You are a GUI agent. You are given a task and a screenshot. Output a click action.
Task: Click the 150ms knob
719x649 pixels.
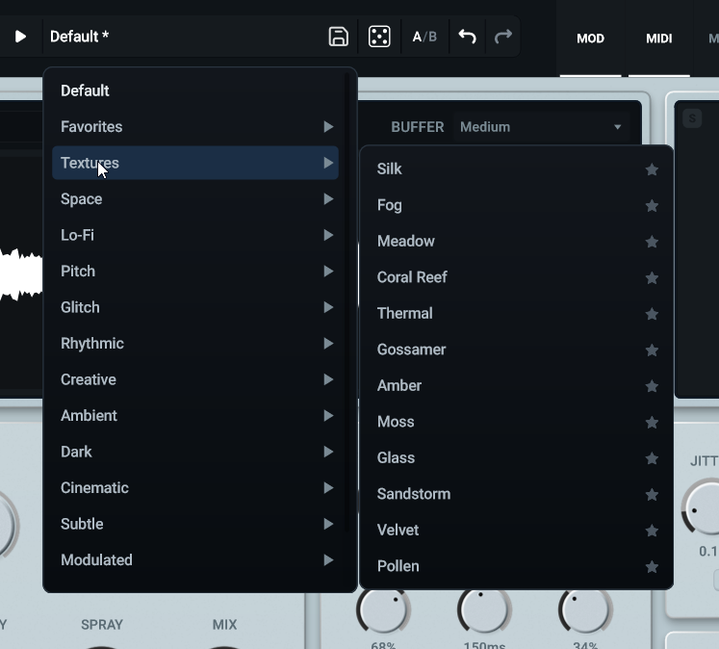point(484,610)
